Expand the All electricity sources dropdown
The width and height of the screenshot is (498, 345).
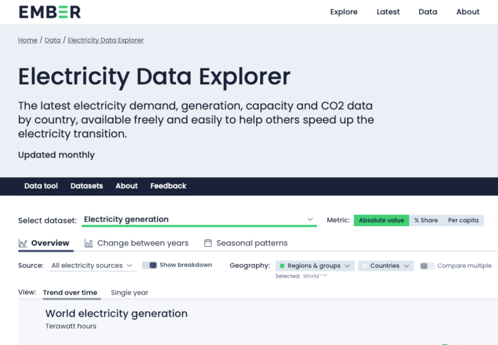click(92, 265)
